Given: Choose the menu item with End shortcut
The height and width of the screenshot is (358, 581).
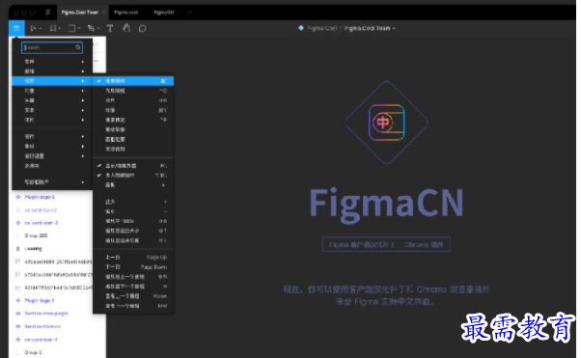Looking at the screenshot, I should pyautogui.click(x=133, y=306).
